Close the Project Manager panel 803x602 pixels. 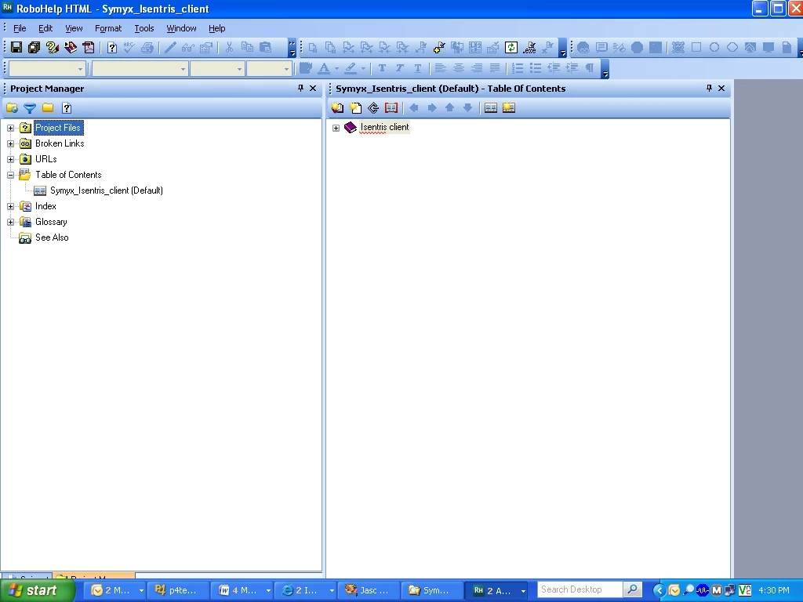coord(313,88)
